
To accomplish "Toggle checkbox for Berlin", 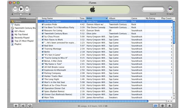I will tap(43, 52).
